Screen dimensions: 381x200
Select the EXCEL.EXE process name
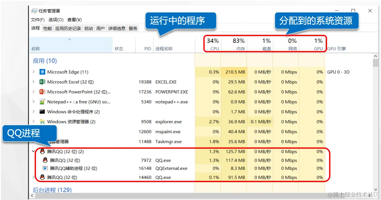pyautogui.click(x=166, y=82)
